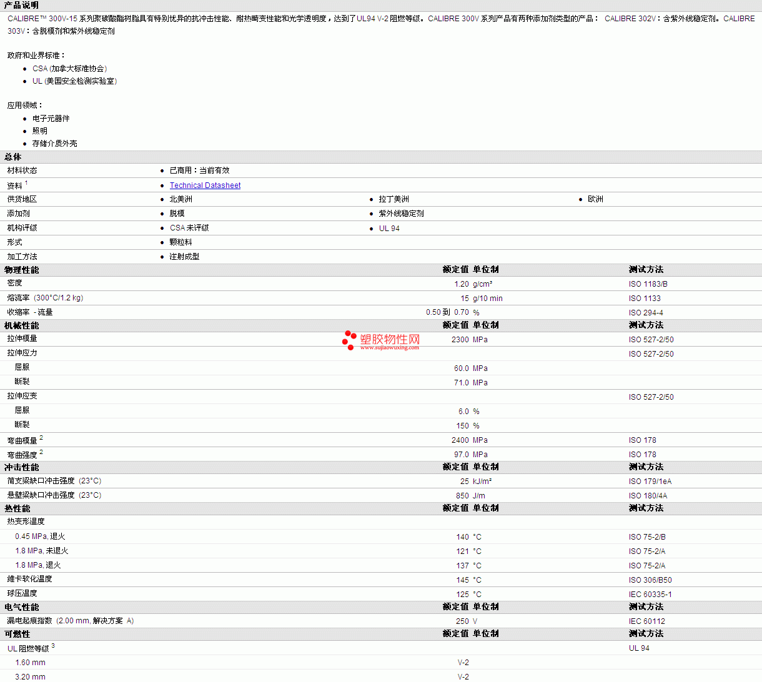Click the IEC 60335-1 test method
This screenshot has height=682, width=762.
click(650, 595)
